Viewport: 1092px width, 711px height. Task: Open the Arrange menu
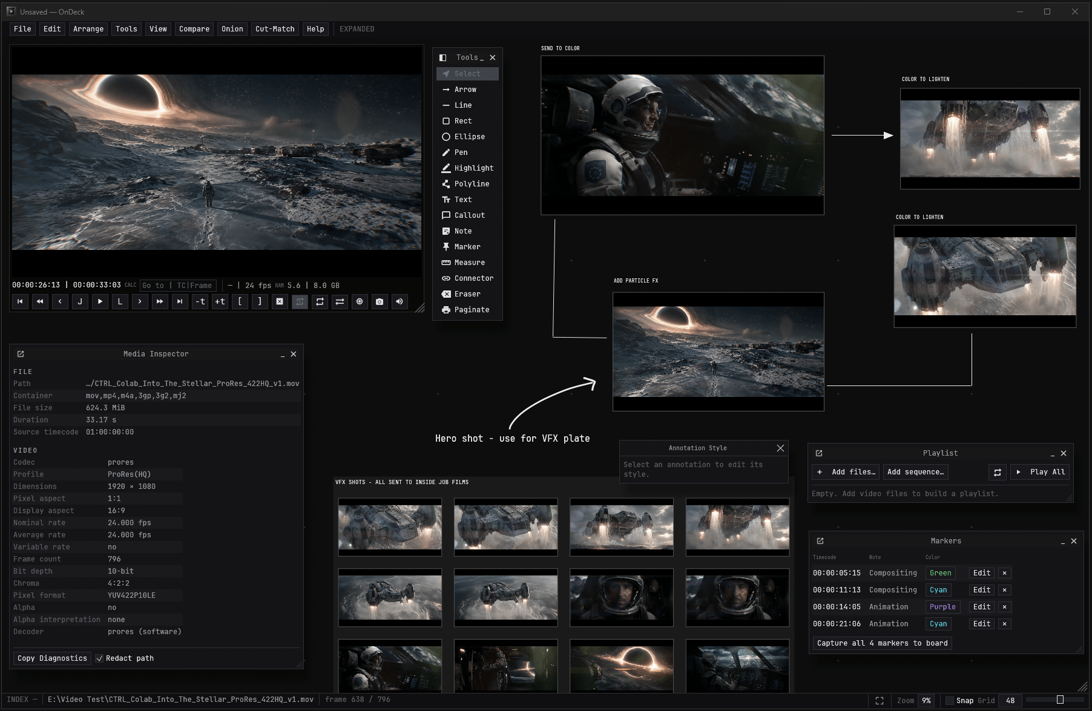point(88,29)
